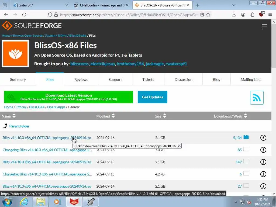Open Browse Open Source breadcrumb
276x207 pixels.
[x=28, y=35]
